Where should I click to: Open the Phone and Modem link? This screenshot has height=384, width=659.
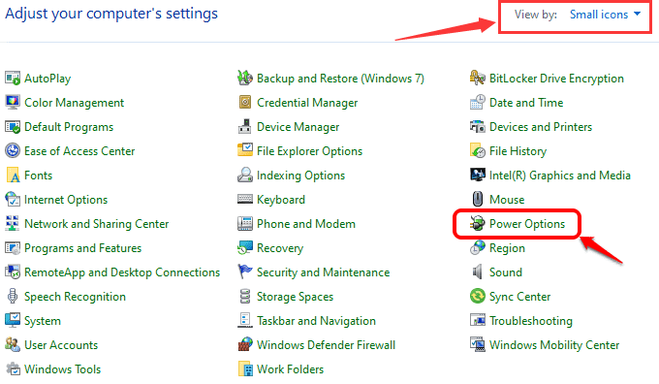point(306,224)
